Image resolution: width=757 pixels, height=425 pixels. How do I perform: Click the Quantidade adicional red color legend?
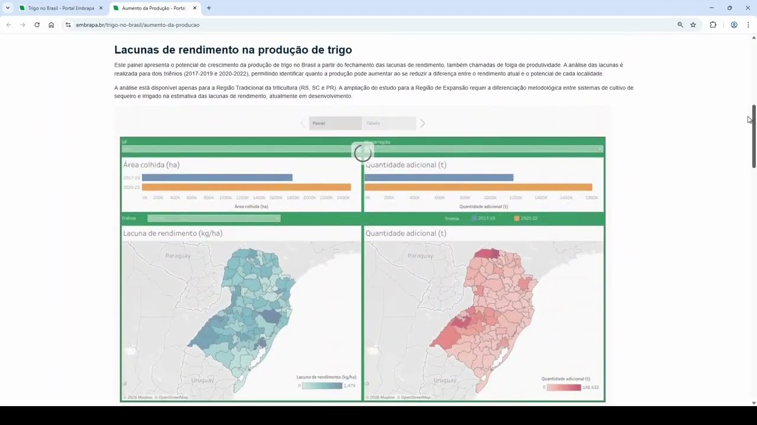coord(564,387)
